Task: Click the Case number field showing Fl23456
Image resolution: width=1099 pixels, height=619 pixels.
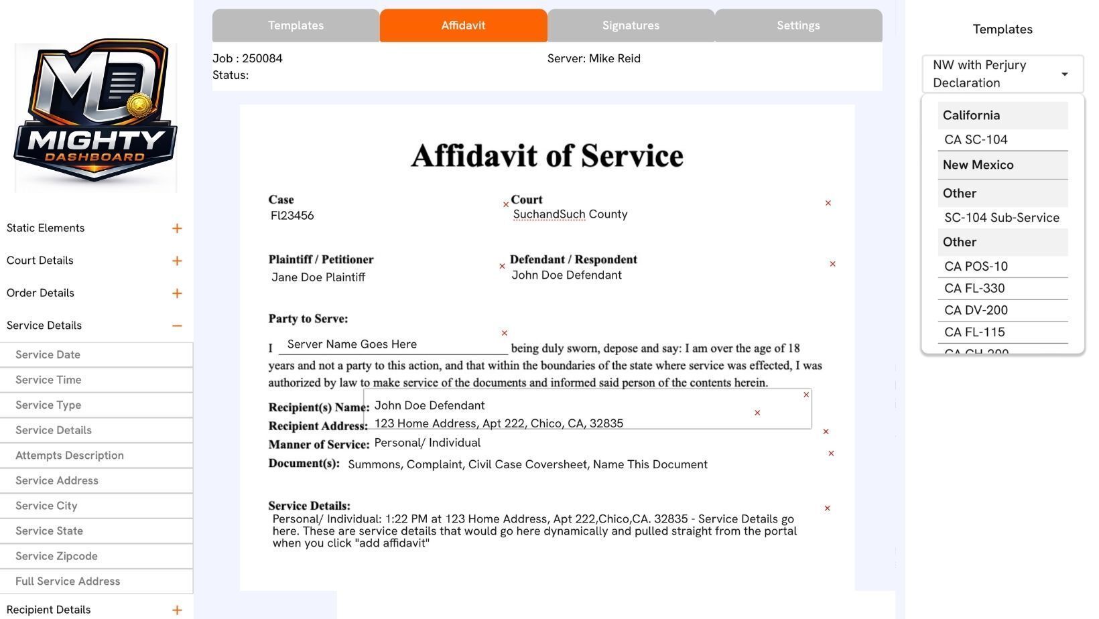Action: coord(292,216)
